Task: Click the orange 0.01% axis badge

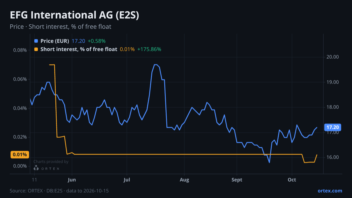Action: coord(20,155)
